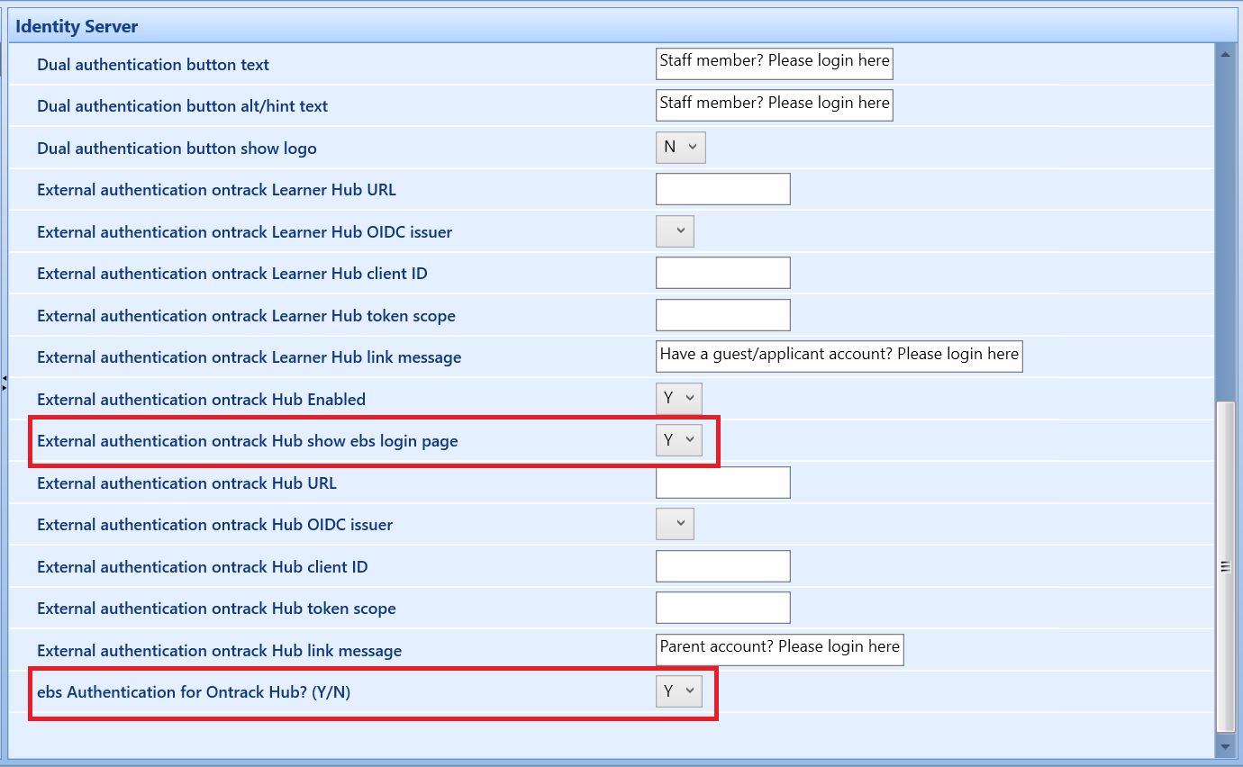Click the Learner Hub client ID input field
The width and height of the screenshot is (1243, 767).
(x=722, y=273)
